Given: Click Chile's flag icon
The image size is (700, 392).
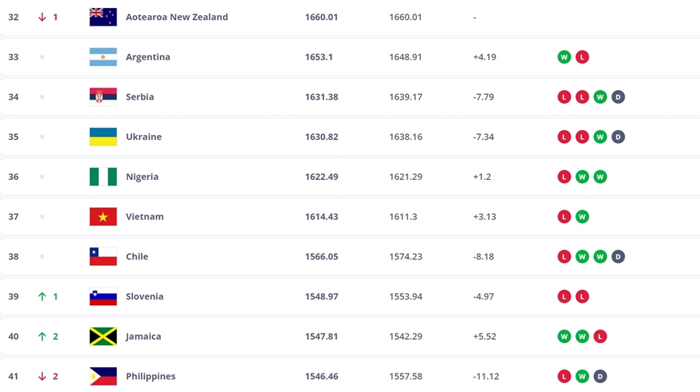Looking at the screenshot, I should (x=103, y=256).
